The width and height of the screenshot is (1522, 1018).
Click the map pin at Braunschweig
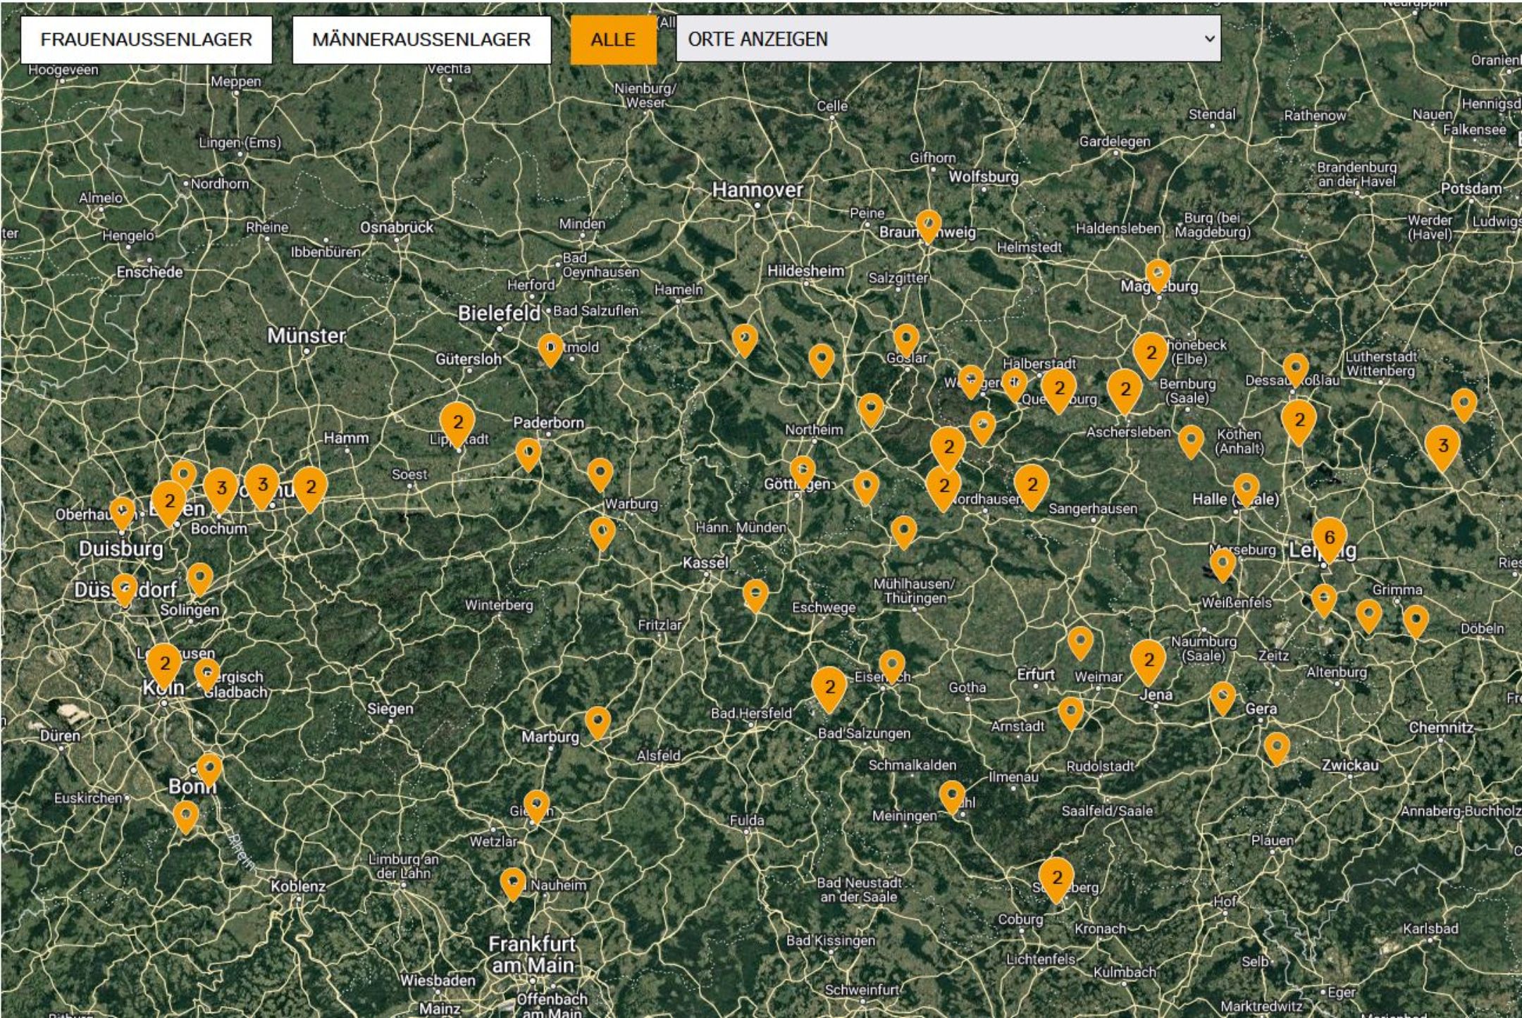928,225
